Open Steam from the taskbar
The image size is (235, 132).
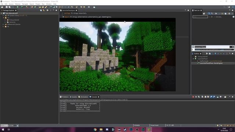coord(125,129)
